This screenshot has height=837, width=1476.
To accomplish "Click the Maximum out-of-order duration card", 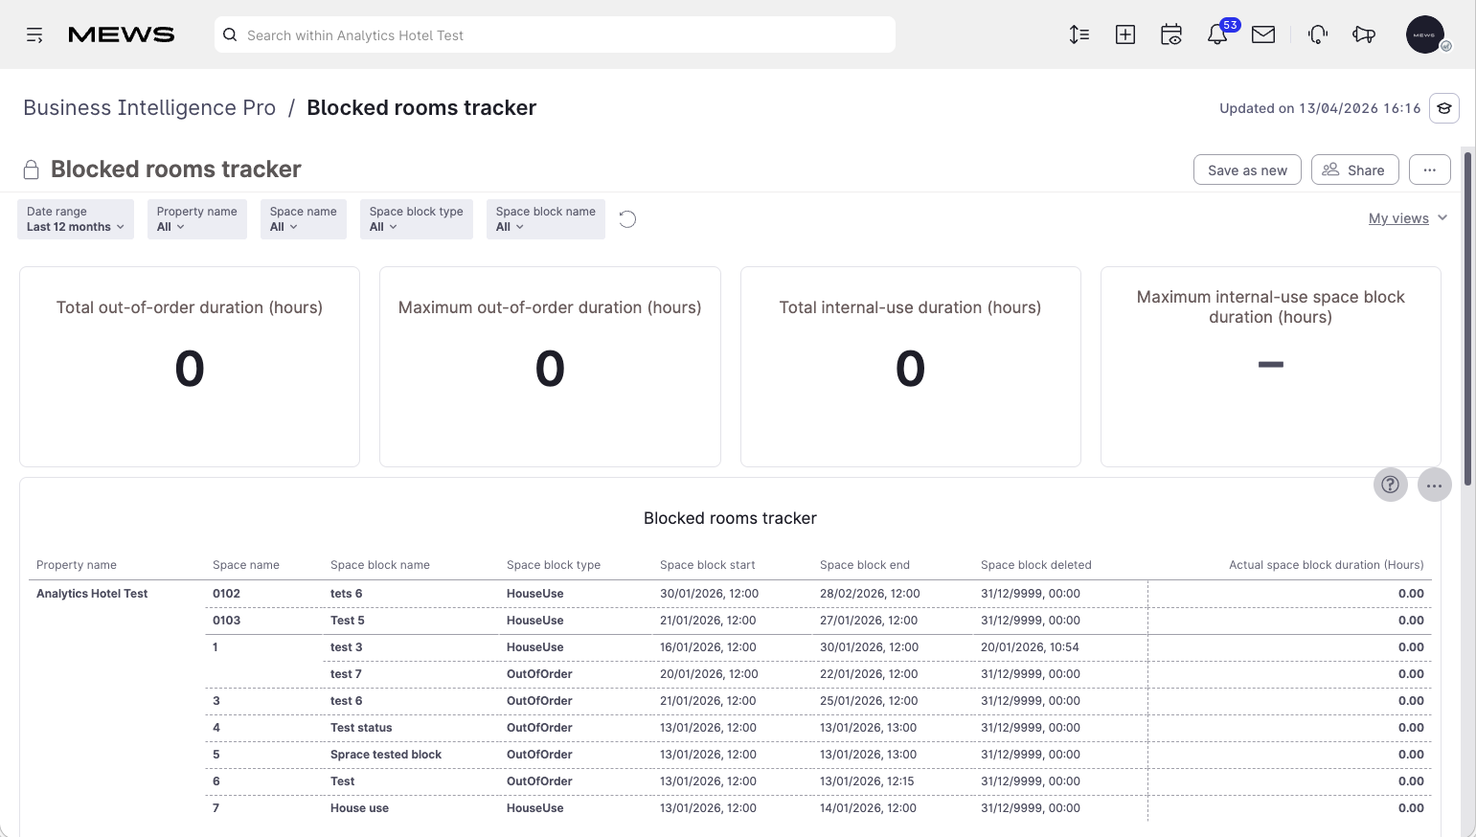I will (x=550, y=367).
